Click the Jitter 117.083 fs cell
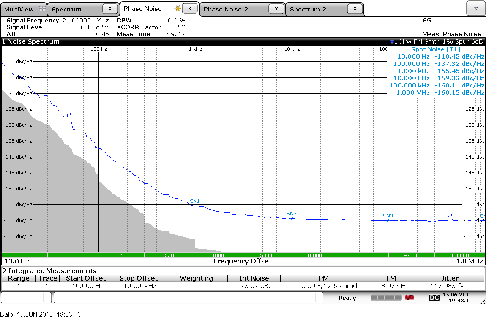486x325 pixels. 450,286
